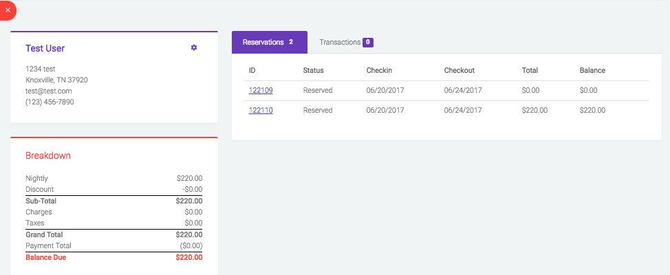The height and width of the screenshot is (275, 670).
Task: Switch to the Transactions tab
Action: coord(346,42)
